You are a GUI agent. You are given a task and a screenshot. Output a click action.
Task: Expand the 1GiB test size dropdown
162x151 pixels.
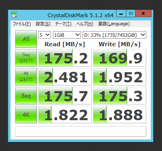[x=67, y=35]
